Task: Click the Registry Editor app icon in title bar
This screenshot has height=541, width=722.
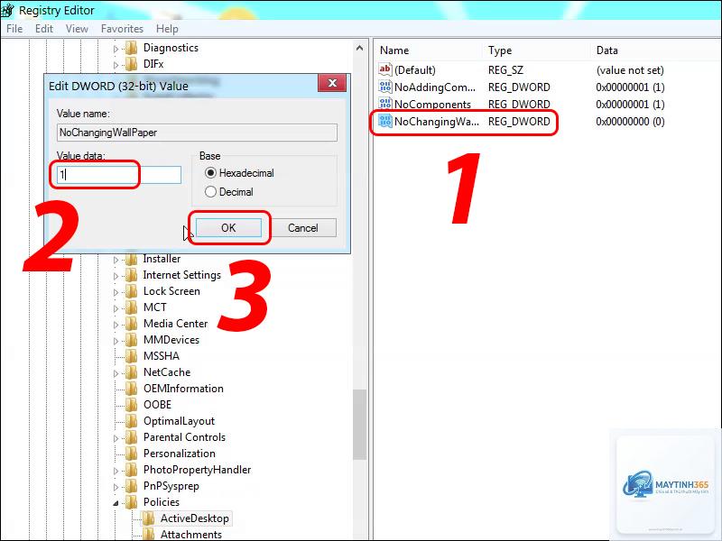Action: point(8,10)
